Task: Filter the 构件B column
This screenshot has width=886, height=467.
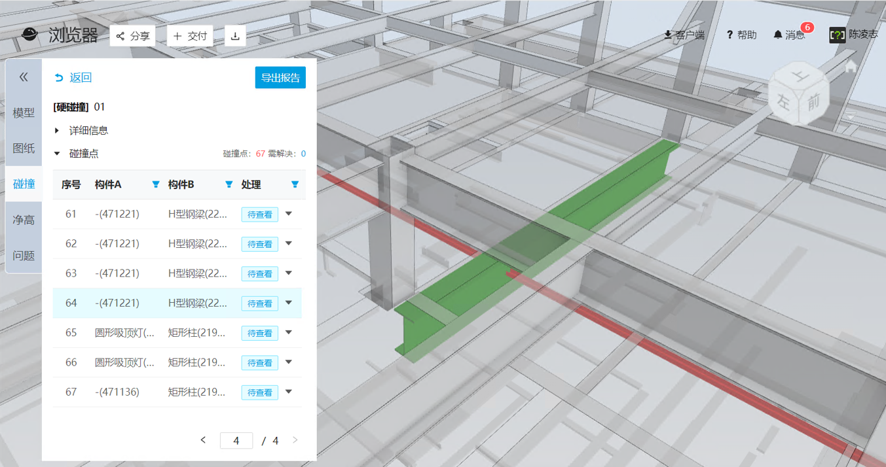Action: 229,184
